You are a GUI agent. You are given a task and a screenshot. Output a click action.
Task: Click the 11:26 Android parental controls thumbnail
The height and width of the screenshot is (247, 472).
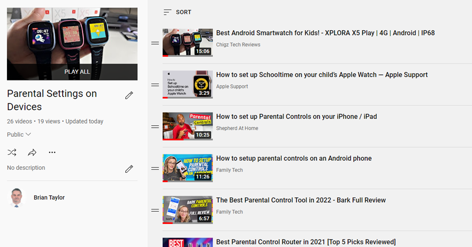click(187, 168)
